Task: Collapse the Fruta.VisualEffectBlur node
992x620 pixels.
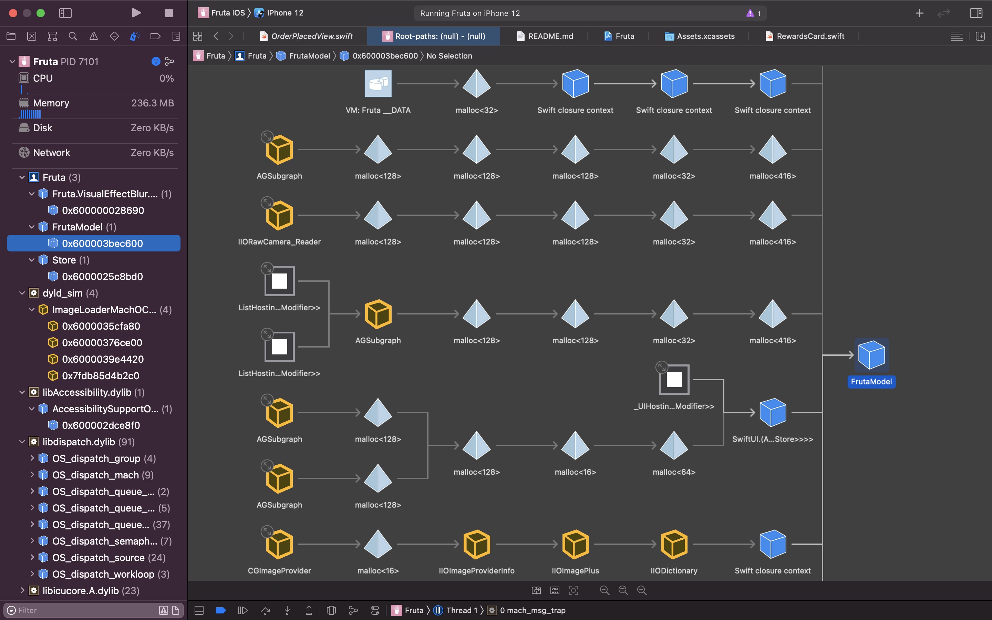Action: [32, 194]
